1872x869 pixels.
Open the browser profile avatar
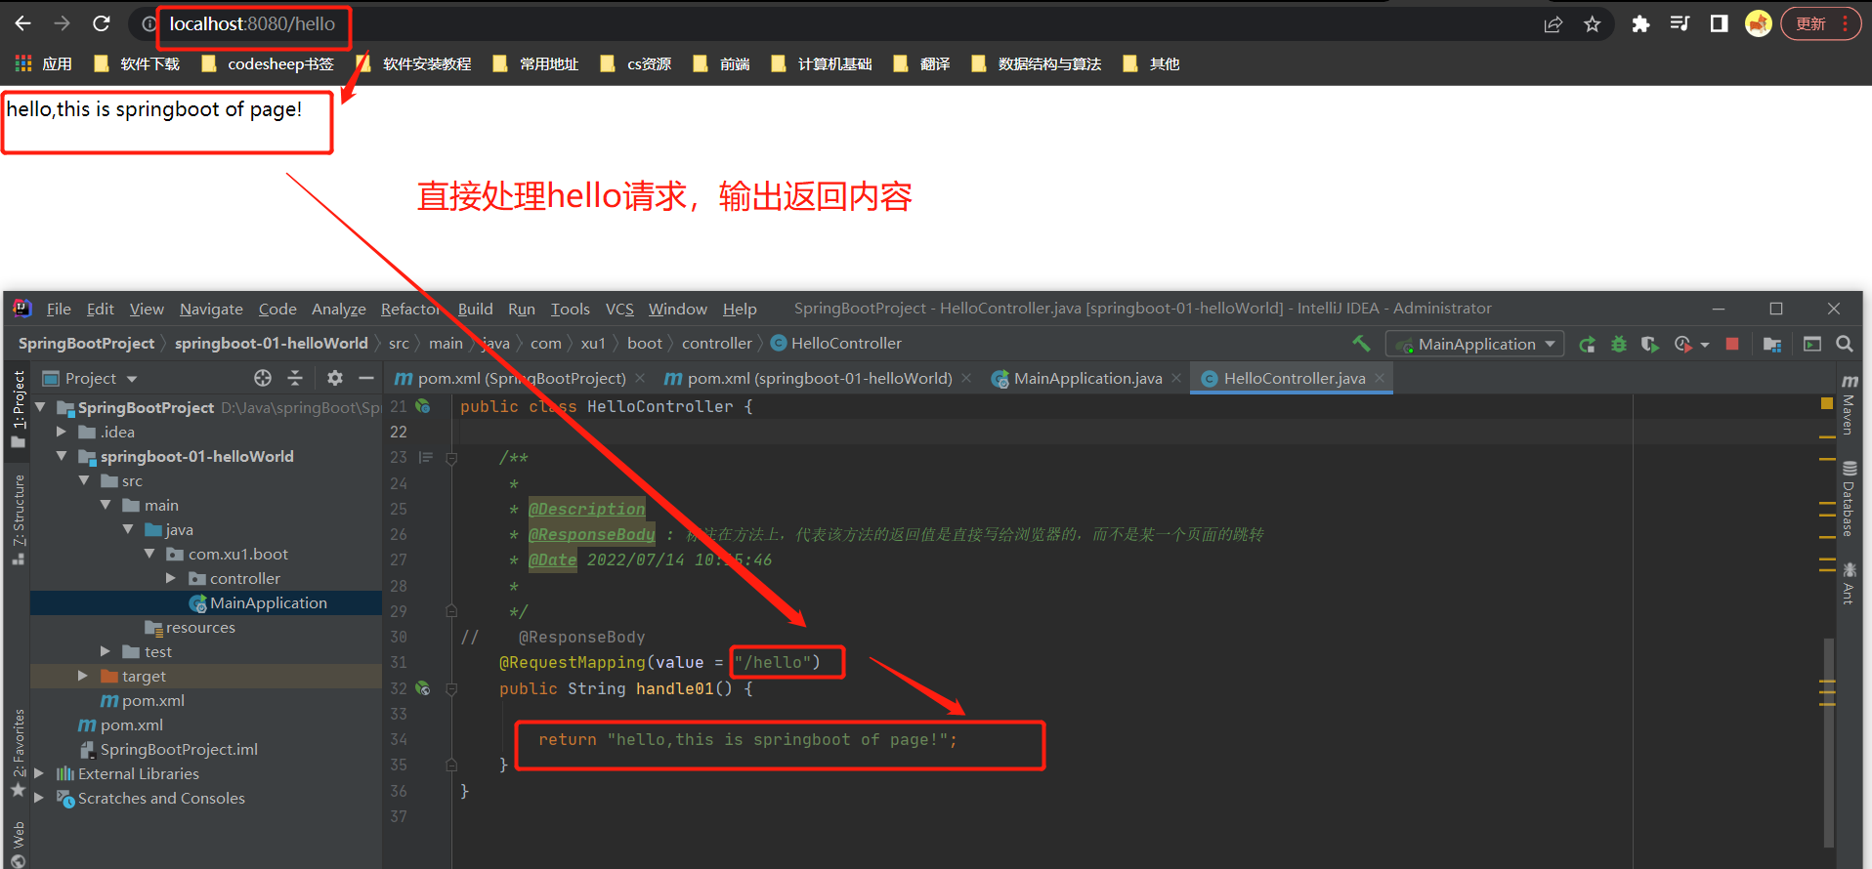(x=1759, y=23)
